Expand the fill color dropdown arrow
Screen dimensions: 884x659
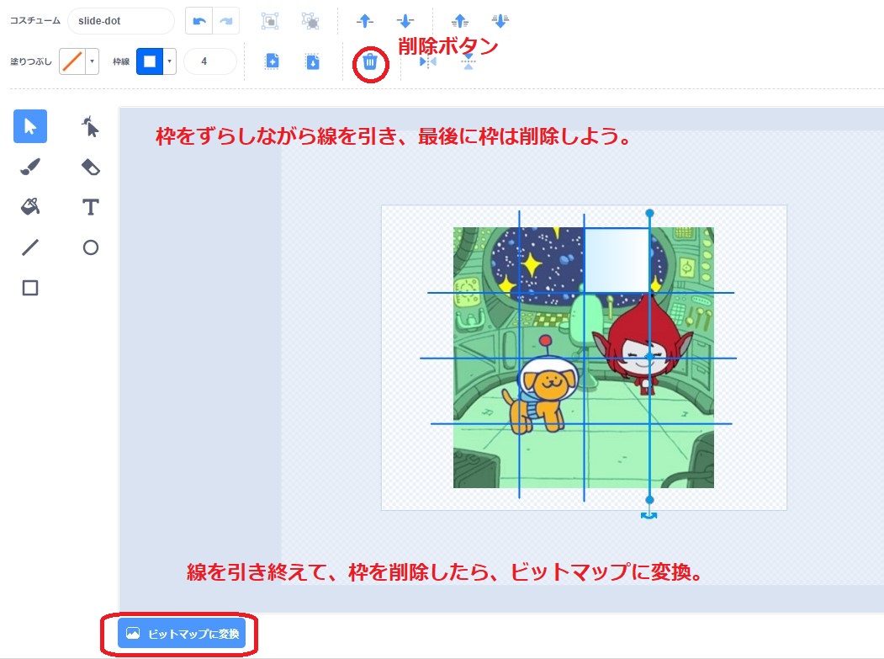point(92,61)
